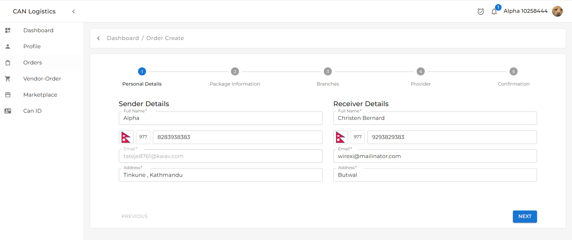This screenshot has height=240, width=572.
Task: Open the alarm clock icon in header
Action: (481, 11)
